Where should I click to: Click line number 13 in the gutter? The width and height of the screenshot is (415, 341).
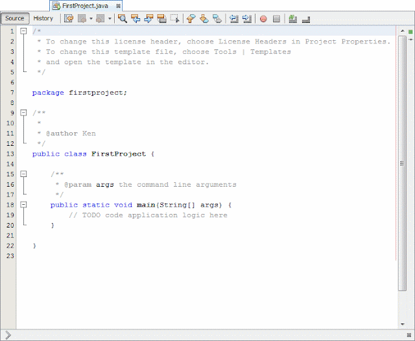click(x=10, y=154)
